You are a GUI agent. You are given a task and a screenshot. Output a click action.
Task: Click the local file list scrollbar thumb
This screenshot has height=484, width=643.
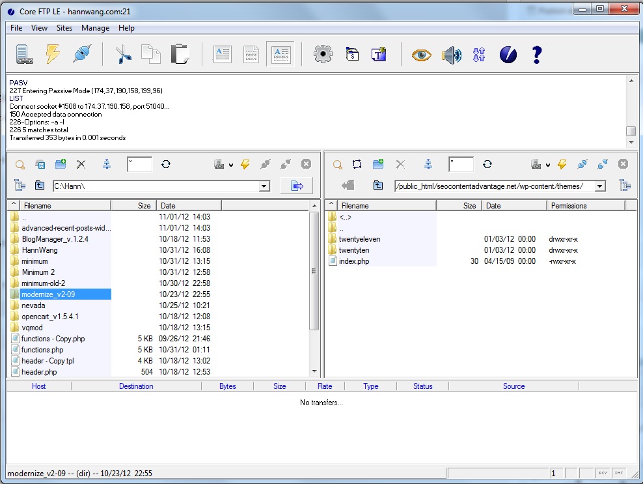click(314, 271)
